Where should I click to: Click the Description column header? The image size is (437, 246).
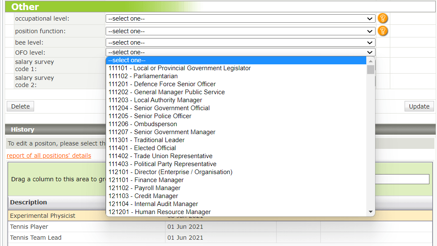pos(28,202)
